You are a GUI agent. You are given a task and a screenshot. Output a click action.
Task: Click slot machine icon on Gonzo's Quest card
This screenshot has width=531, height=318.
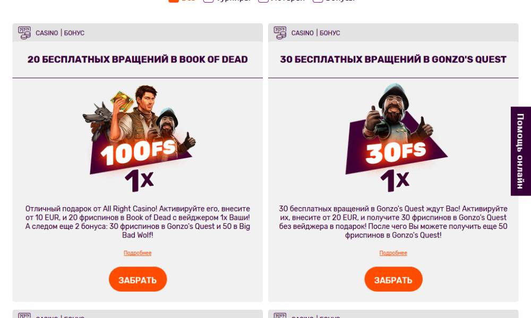(x=280, y=33)
